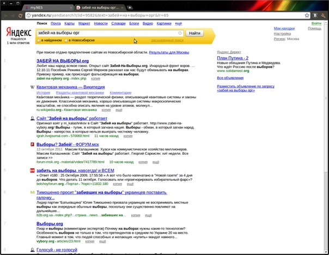
Task: Bookmark this page with the star icon
Action: click(307, 15)
